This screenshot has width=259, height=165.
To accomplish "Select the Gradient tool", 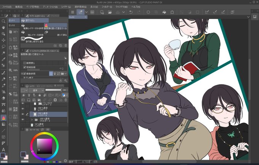I will pos(3,124).
